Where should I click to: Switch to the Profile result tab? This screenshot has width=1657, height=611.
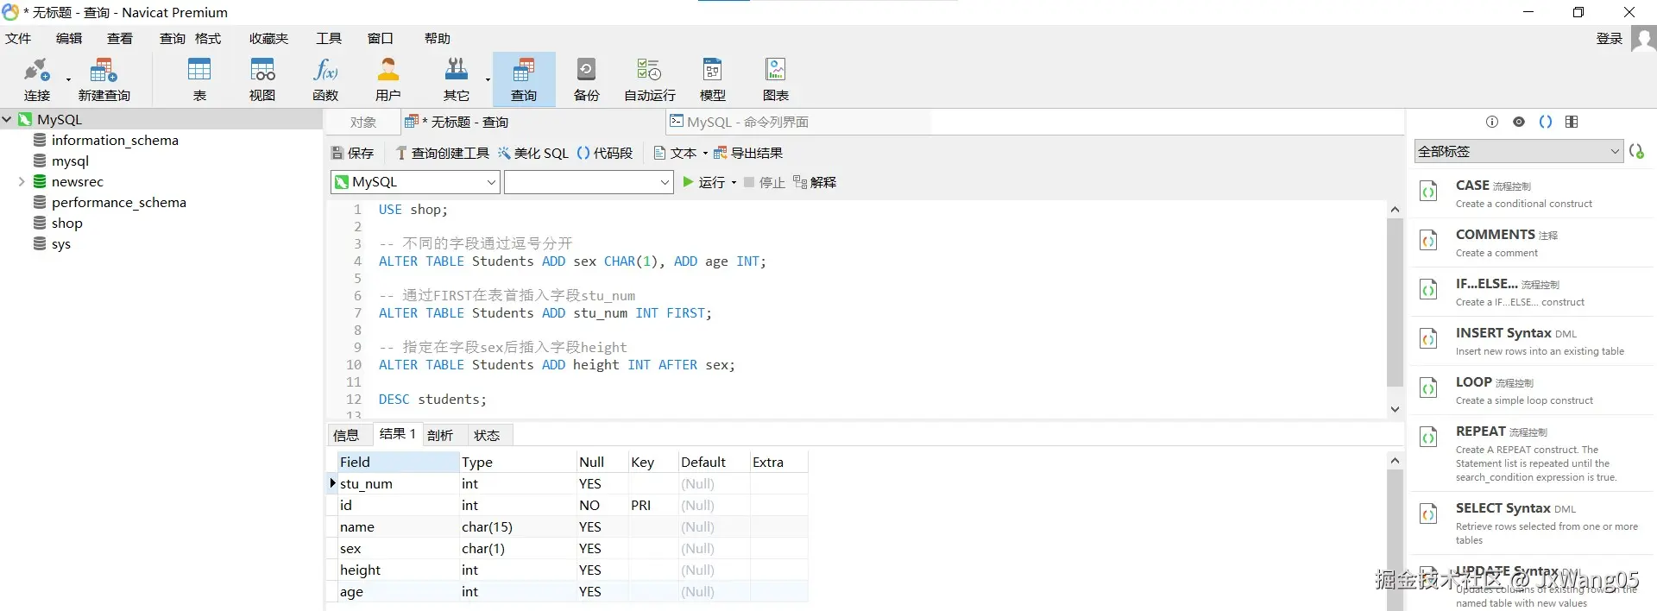[440, 435]
